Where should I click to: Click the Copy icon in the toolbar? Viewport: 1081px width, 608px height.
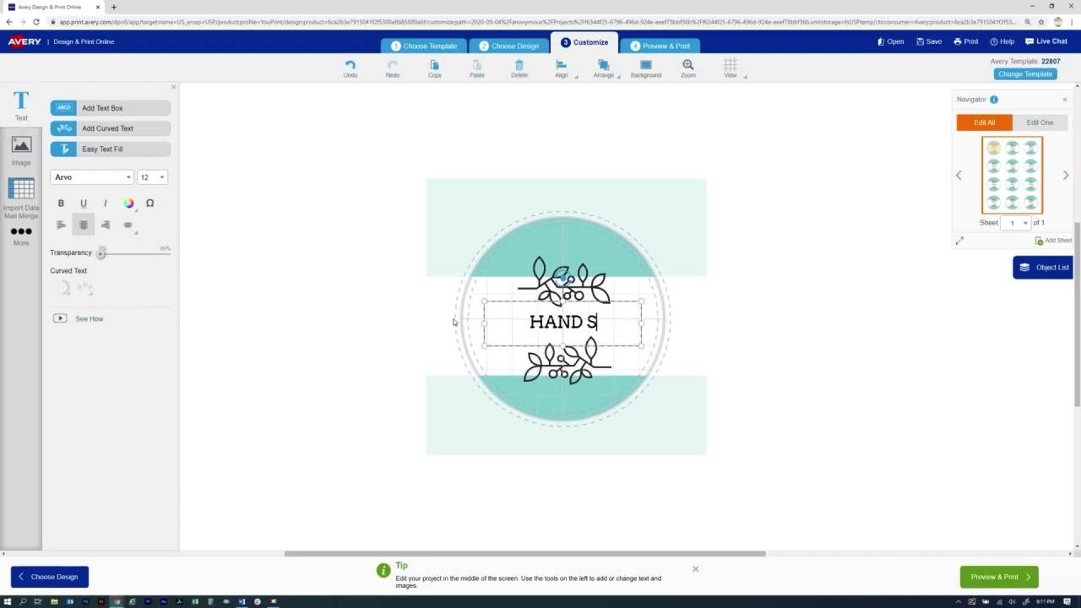click(434, 66)
